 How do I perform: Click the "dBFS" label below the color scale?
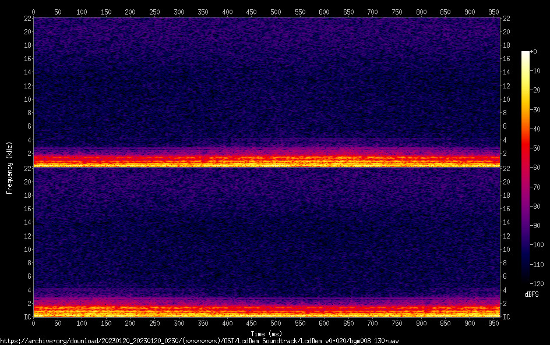coord(531,295)
